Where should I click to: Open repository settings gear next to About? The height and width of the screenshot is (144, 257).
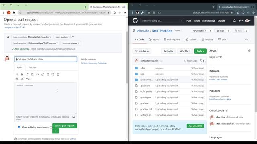249,51
